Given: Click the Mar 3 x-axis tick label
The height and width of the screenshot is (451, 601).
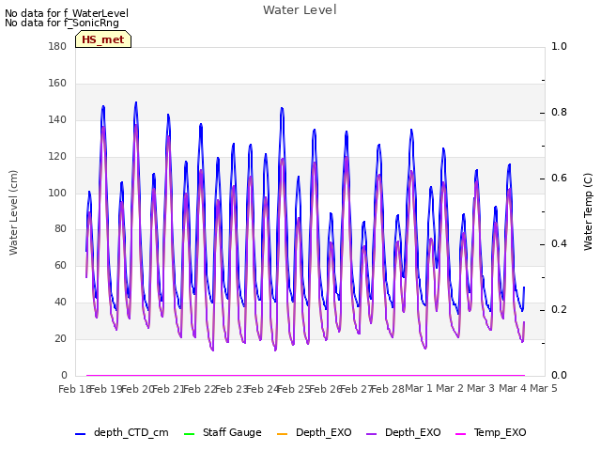Looking at the screenshot, I should (x=481, y=388).
